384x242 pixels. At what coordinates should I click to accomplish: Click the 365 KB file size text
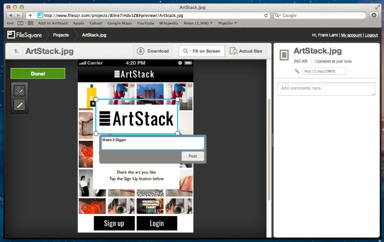click(300, 61)
